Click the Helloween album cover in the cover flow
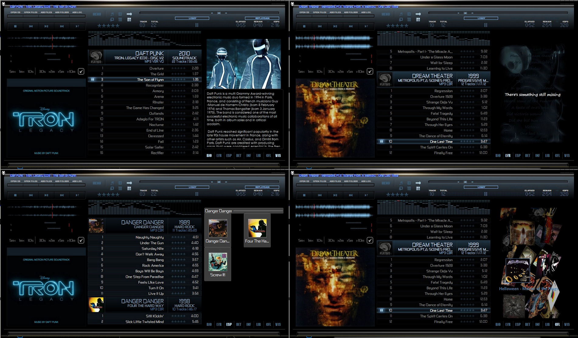 (x=518, y=271)
